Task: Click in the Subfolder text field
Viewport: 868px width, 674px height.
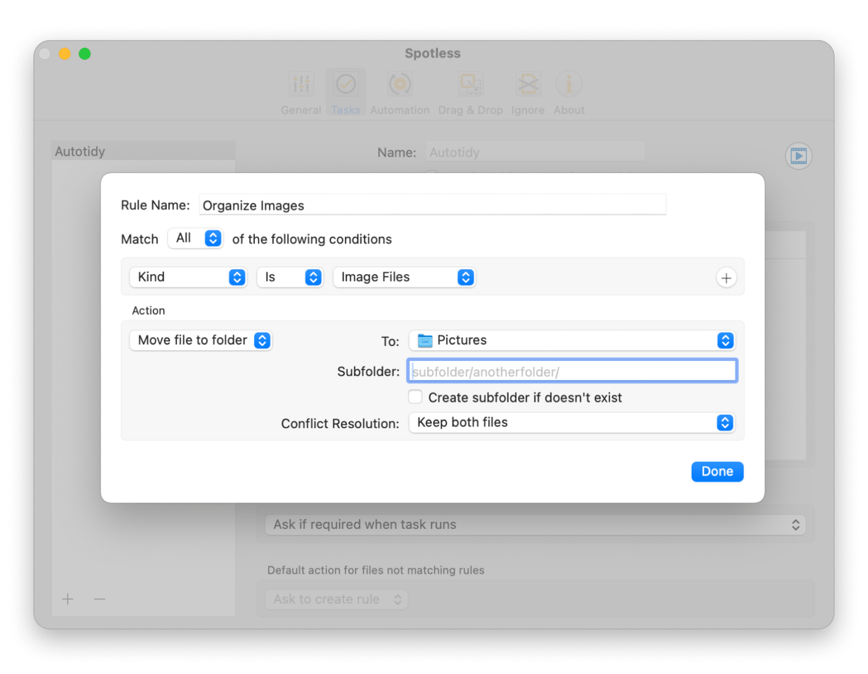Action: coord(571,371)
